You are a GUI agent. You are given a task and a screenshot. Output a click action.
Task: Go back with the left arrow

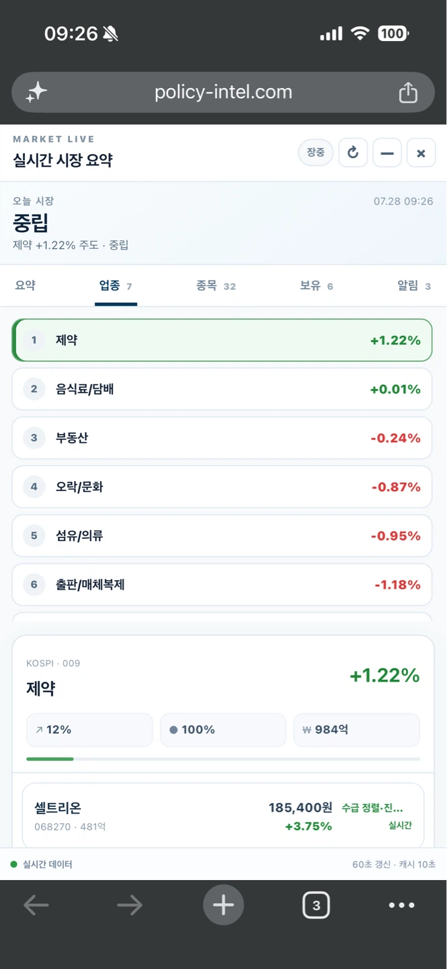tap(36, 905)
